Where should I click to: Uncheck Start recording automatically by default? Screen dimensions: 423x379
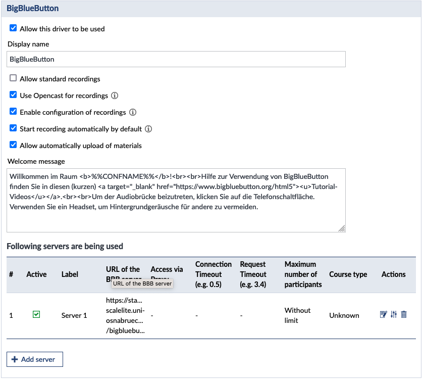click(14, 128)
